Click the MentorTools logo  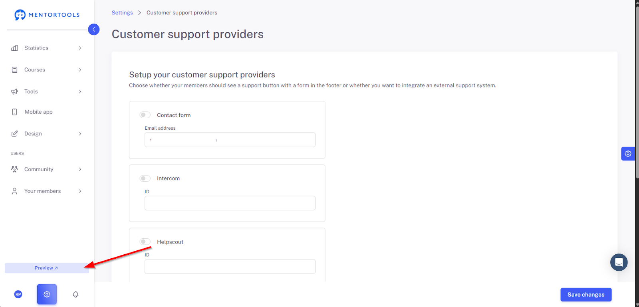[x=47, y=15]
